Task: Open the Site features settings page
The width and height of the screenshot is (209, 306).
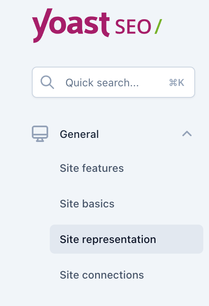Action: coord(92,168)
